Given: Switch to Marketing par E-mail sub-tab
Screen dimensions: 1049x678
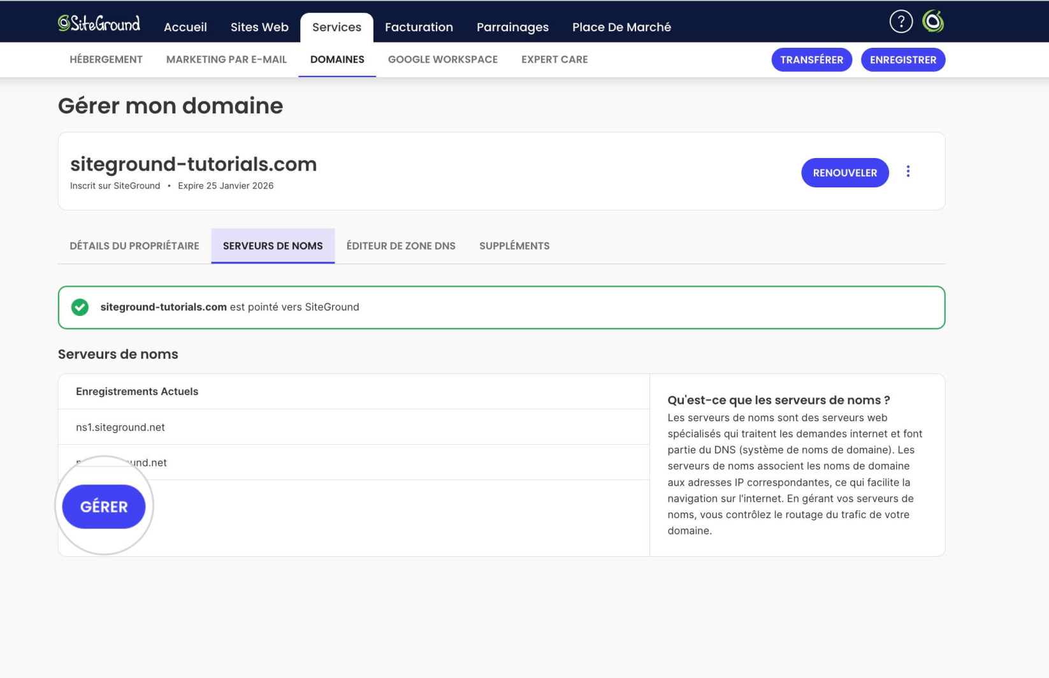Looking at the screenshot, I should click(x=226, y=59).
